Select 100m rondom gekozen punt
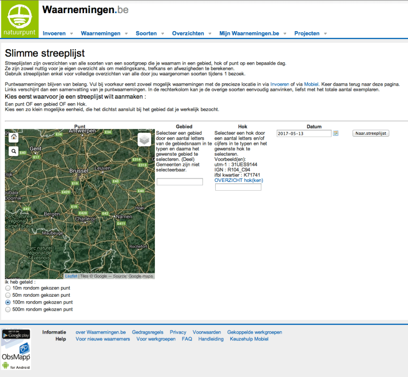The image size is (408, 377). coord(8,302)
